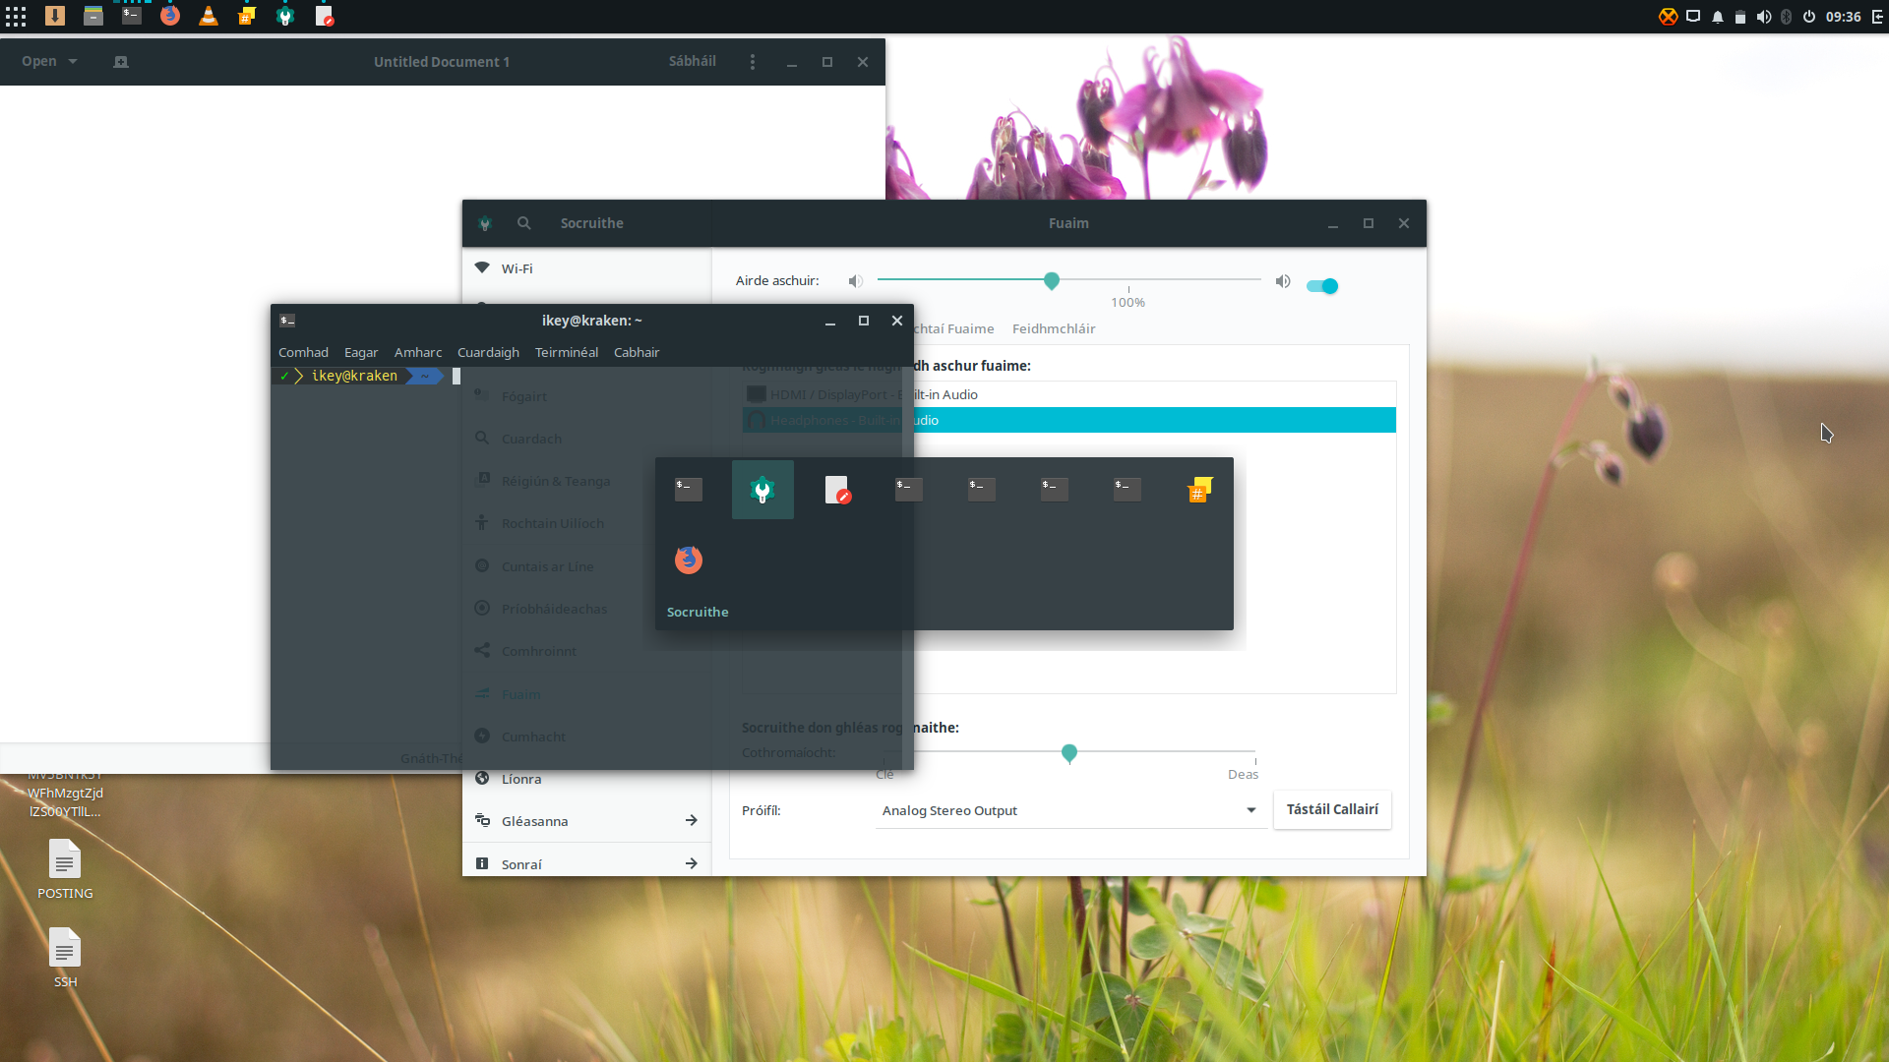Viewport: 1889px width, 1062px height.
Task: Click the settings app icon left of the search icon
Action: click(485, 223)
